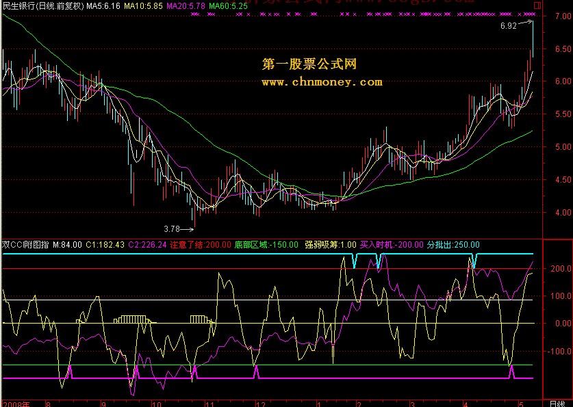Click the 100.0 indicator axis label
Viewport: 573px width, 407px height.
pos(562,296)
